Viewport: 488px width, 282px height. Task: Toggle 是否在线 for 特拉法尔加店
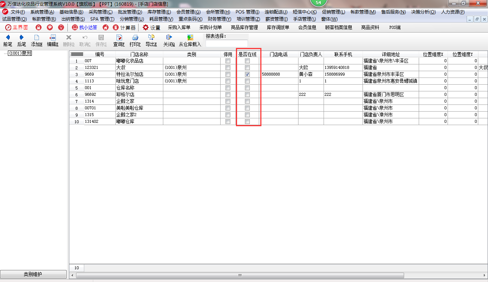(x=247, y=75)
